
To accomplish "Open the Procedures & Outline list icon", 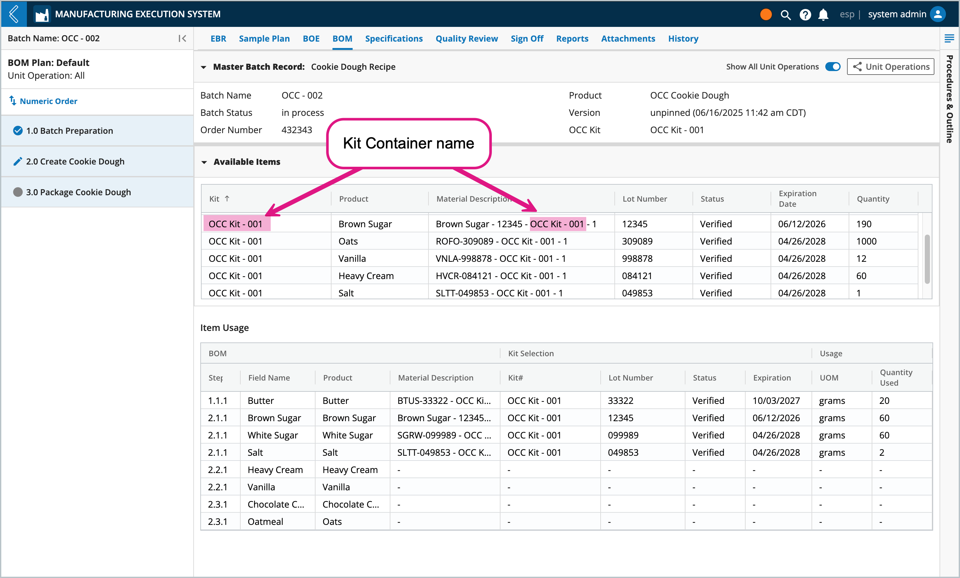I will click(x=949, y=38).
